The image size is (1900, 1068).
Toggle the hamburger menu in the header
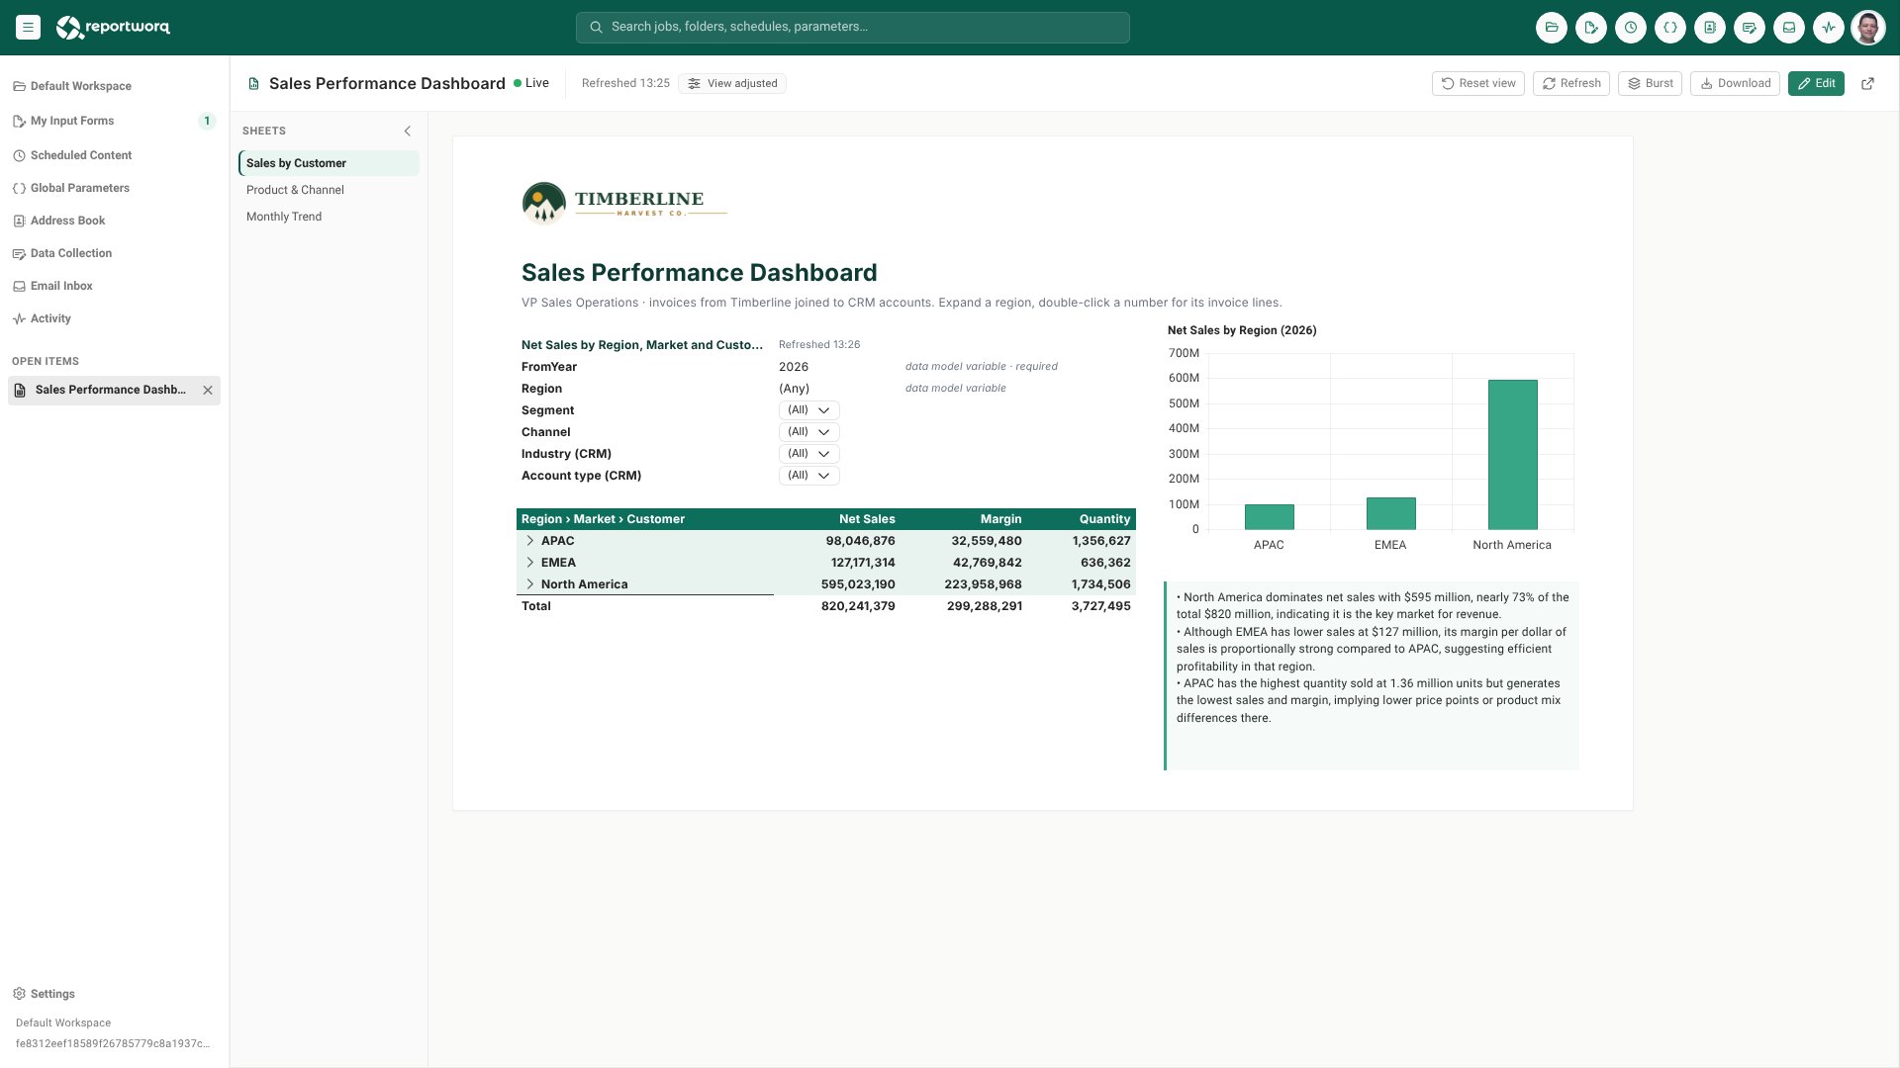click(28, 28)
